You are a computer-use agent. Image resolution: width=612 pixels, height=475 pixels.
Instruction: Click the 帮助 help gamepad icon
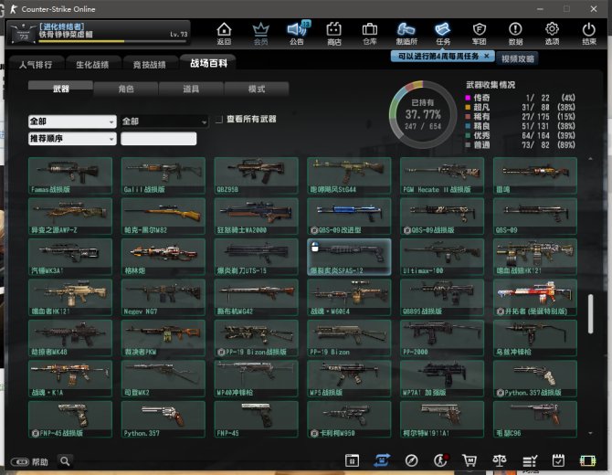(20, 461)
